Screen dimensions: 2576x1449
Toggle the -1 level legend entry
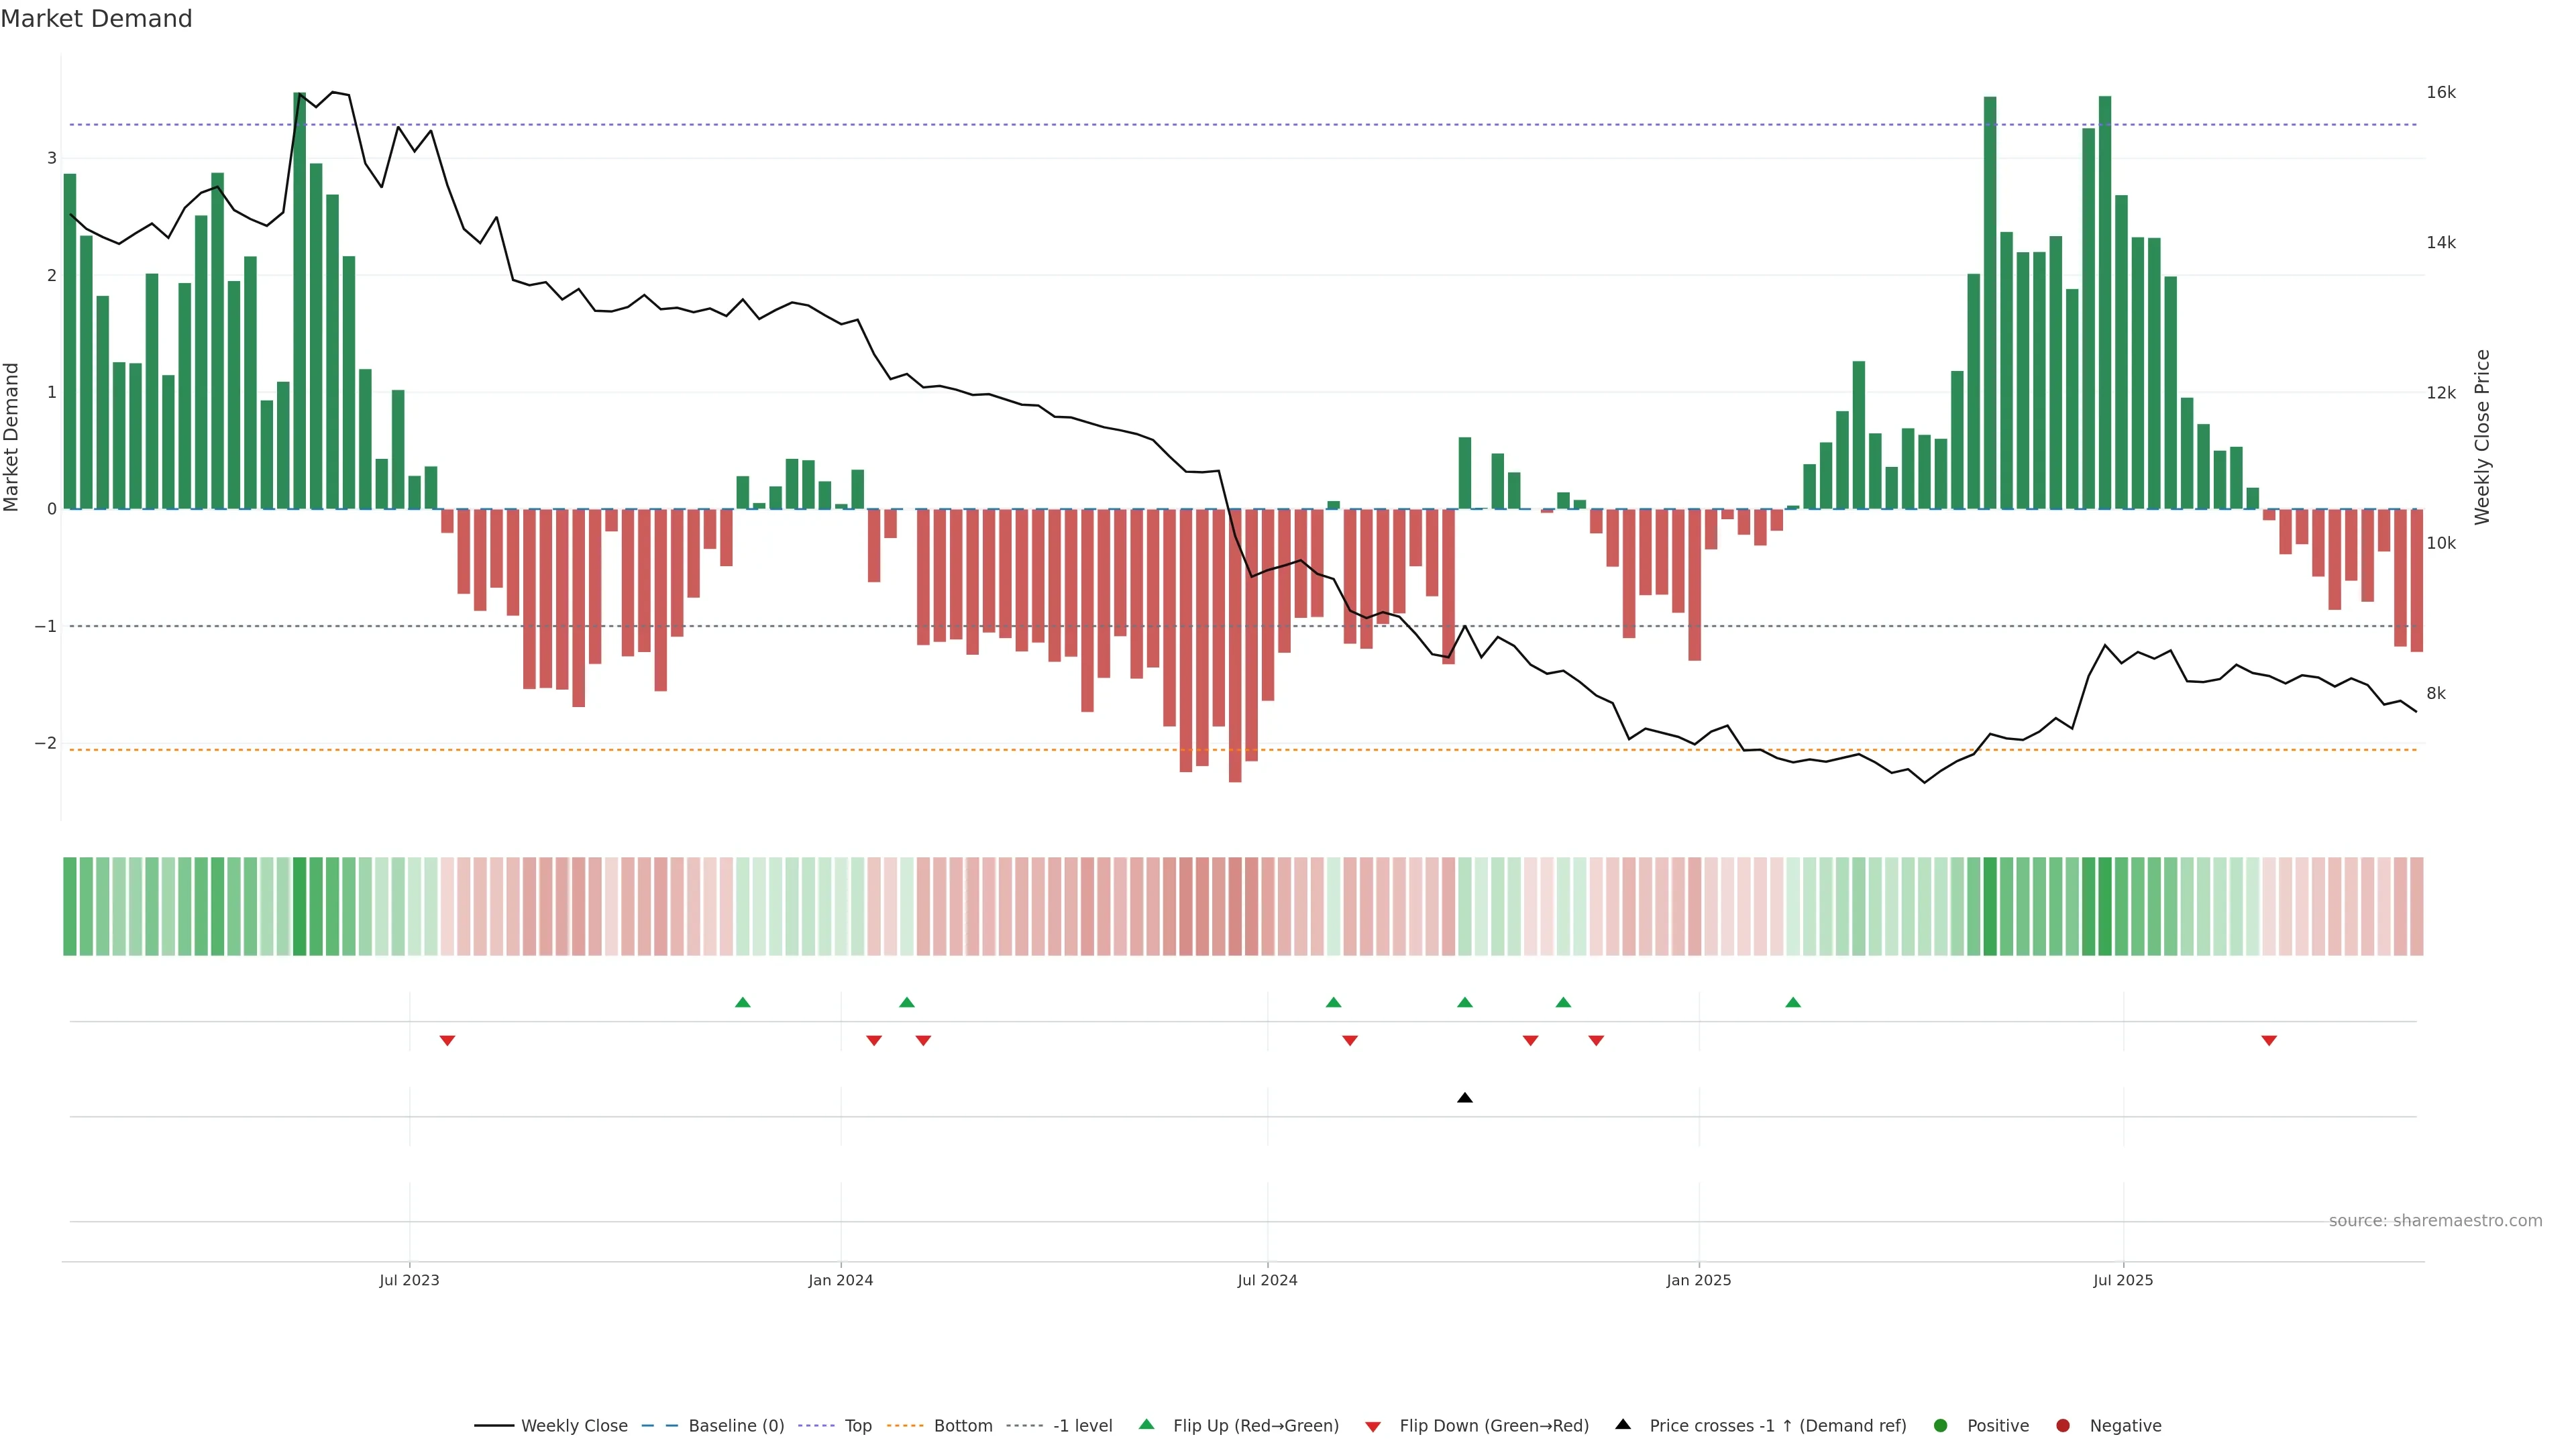coord(1082,1425)
